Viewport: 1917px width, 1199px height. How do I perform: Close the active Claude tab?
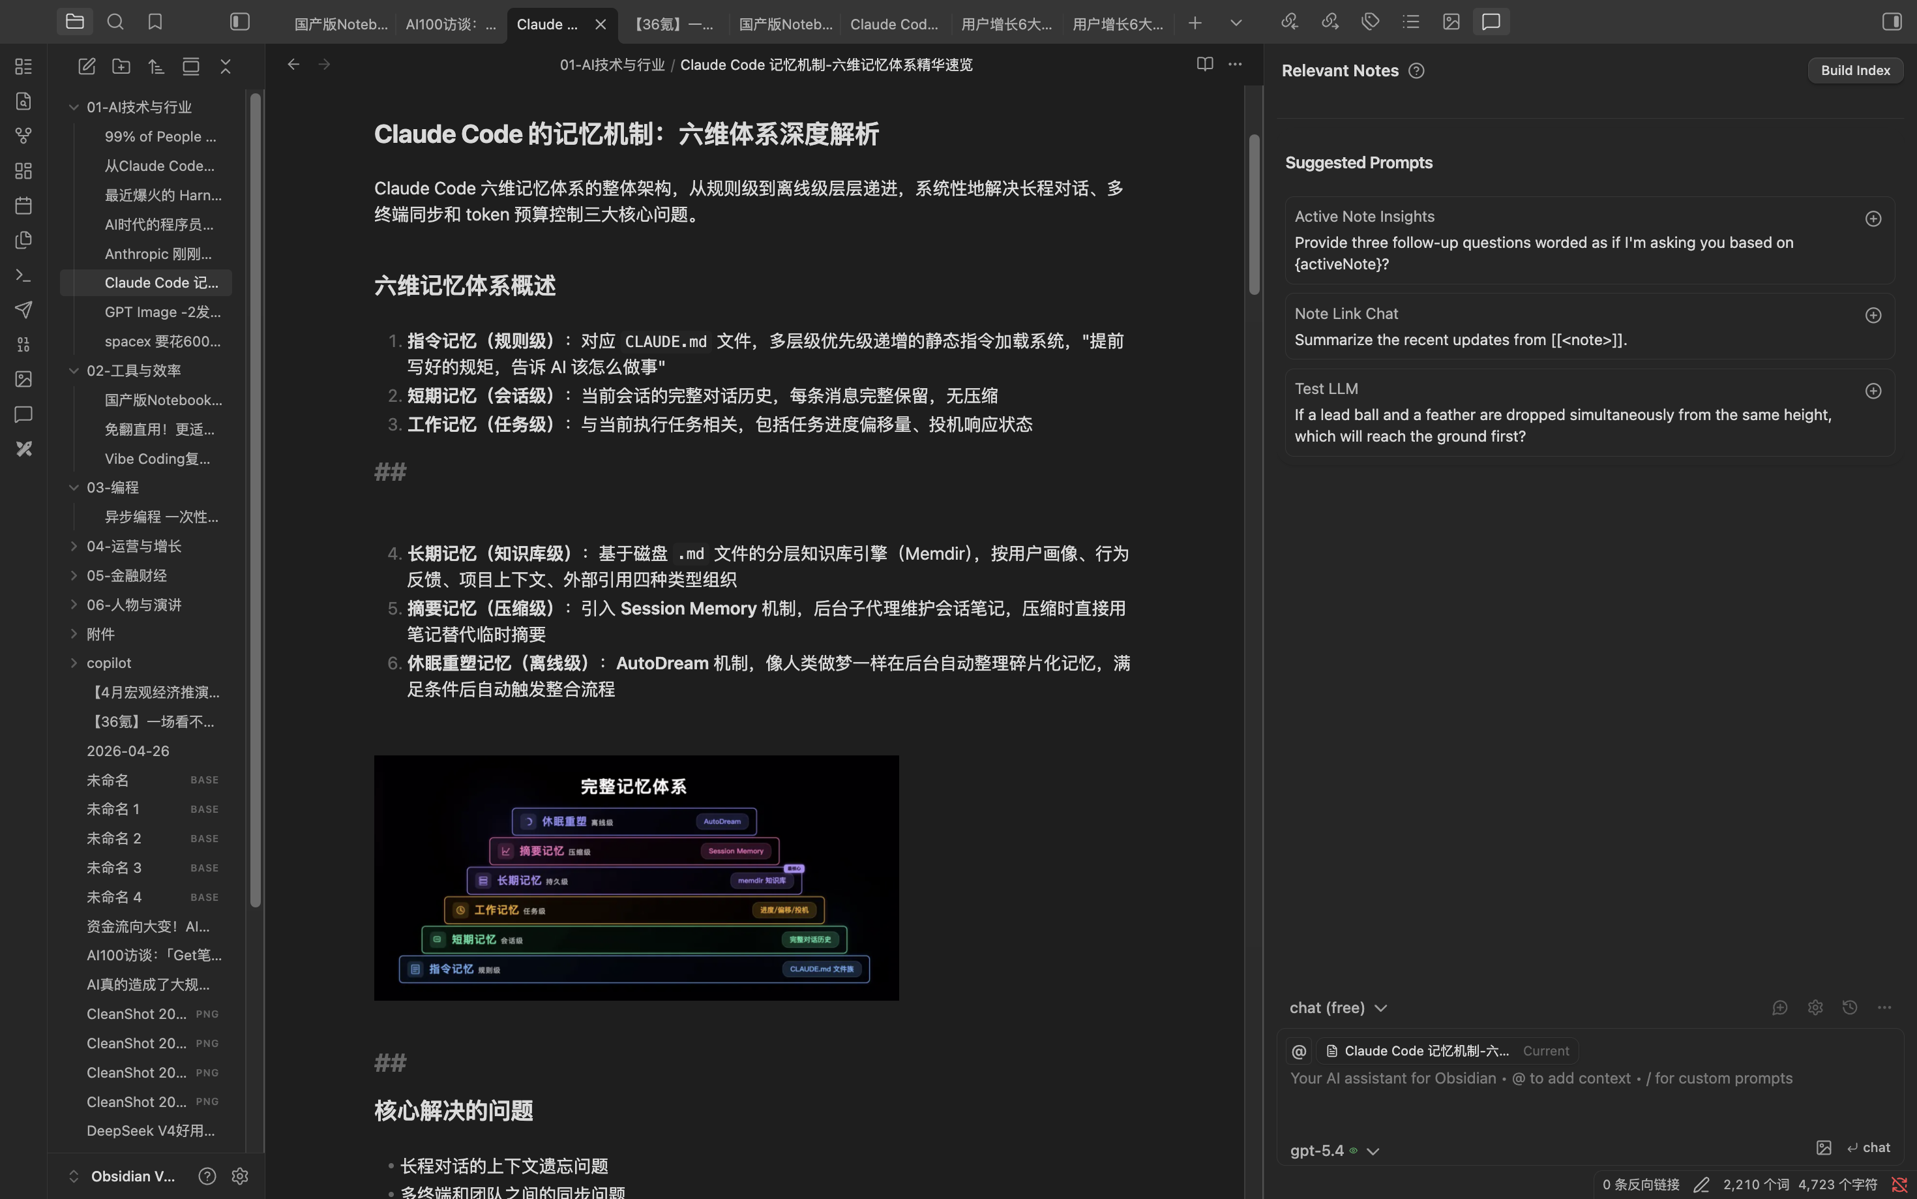point(601,25)
